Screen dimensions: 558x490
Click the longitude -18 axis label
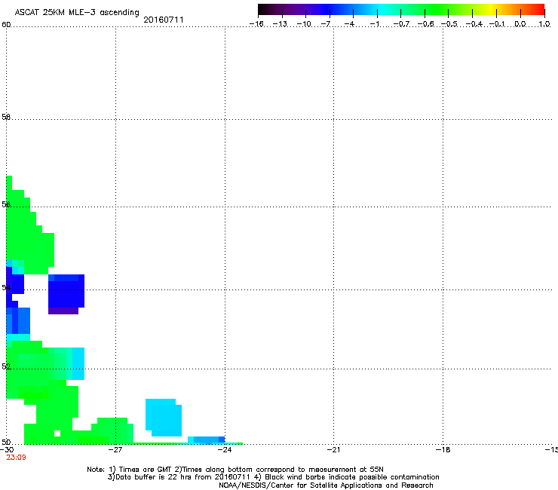(x=443, y=450)
